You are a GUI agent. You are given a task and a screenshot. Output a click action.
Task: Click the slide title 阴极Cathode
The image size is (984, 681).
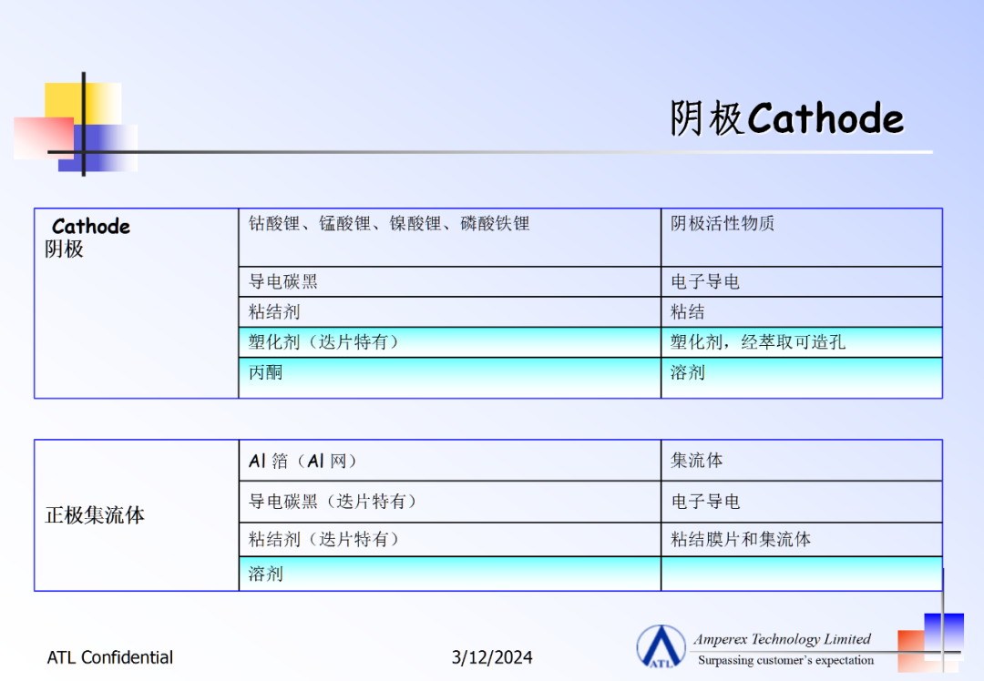point(786,117)
